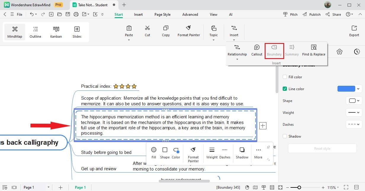Viewport: 365px width, 191px height.
Task: Click the Share button
Action: [x=333, y=14]
